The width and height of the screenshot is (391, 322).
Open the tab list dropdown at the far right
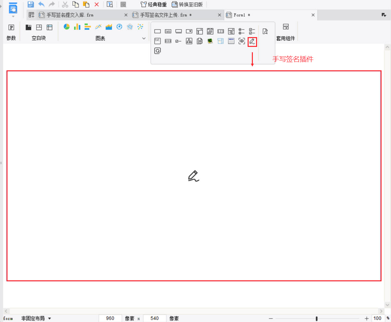[384, 15]
